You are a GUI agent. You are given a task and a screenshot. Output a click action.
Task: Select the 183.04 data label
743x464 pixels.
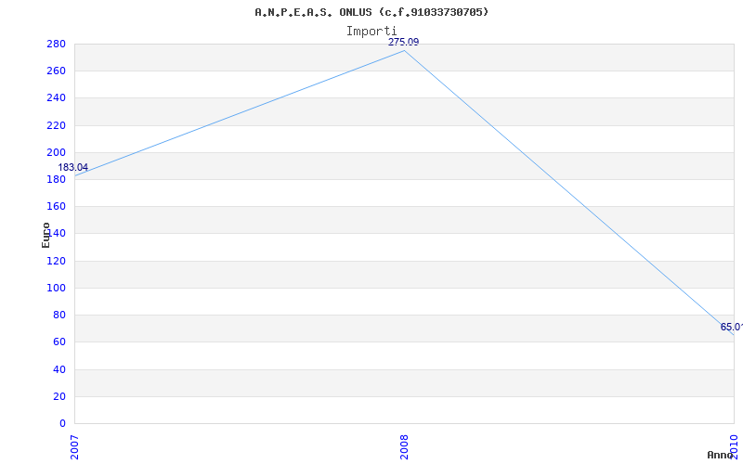[x=73, y=167]
